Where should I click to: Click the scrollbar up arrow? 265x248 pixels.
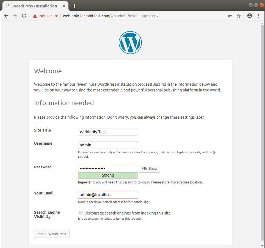coord(262,23)
